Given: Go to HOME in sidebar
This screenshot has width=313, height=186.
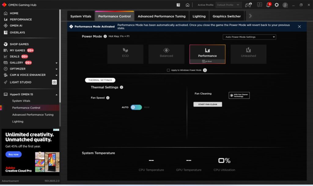Looking at the screenshot, I should coord(14,13).
